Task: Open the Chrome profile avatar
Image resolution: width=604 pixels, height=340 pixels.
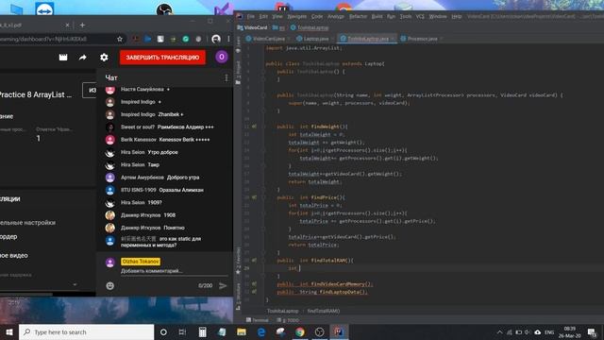Action: point(216,39)
